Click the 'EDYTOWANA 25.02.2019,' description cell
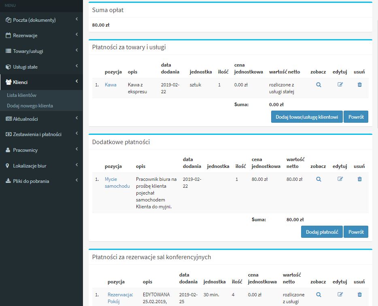Screen dimensions: 378x306 [156, 298]
